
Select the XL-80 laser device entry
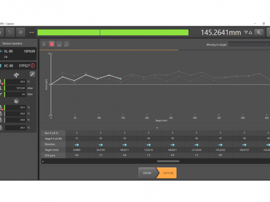coord(18,54)
